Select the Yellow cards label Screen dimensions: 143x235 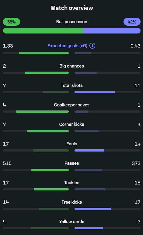click(x=72, y=221)
